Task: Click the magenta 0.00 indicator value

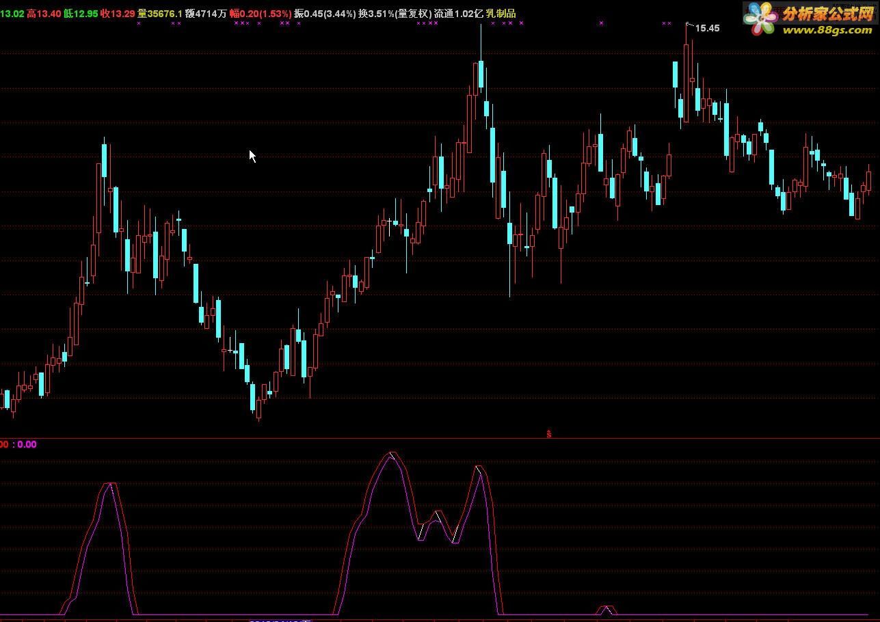Action: 27,444
